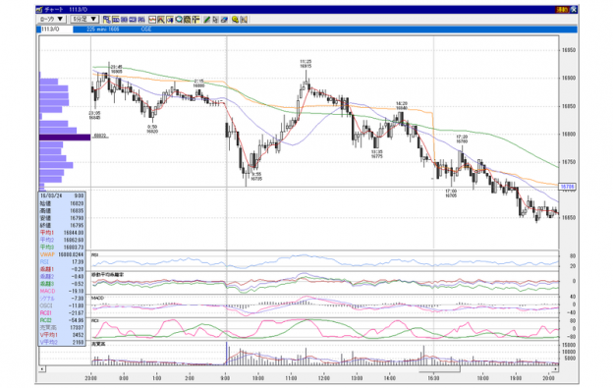The height and width of the screenshot is (388, 613).
Task: Click the first chart layout toolbar icon
Action: tap(107, 20)
